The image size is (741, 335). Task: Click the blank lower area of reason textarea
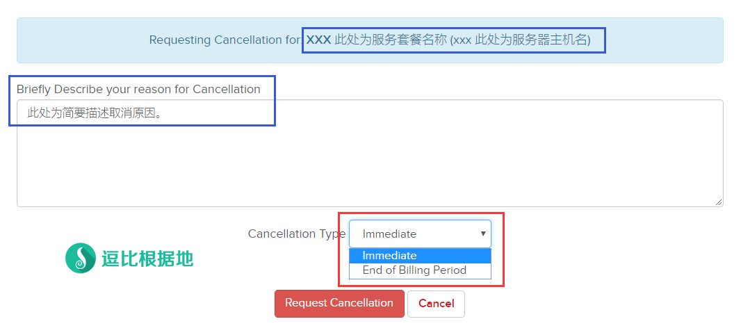click(370, 170)
